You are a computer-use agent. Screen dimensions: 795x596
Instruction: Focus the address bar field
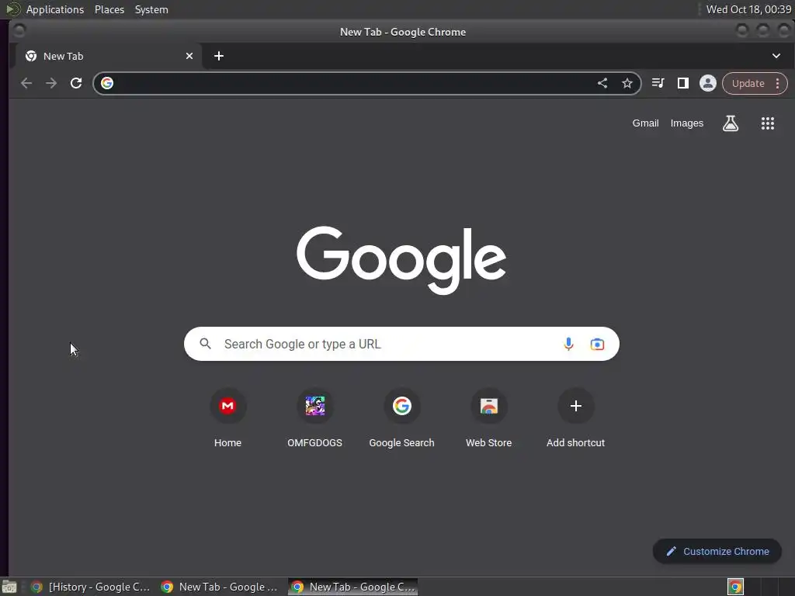click(355, 83)
